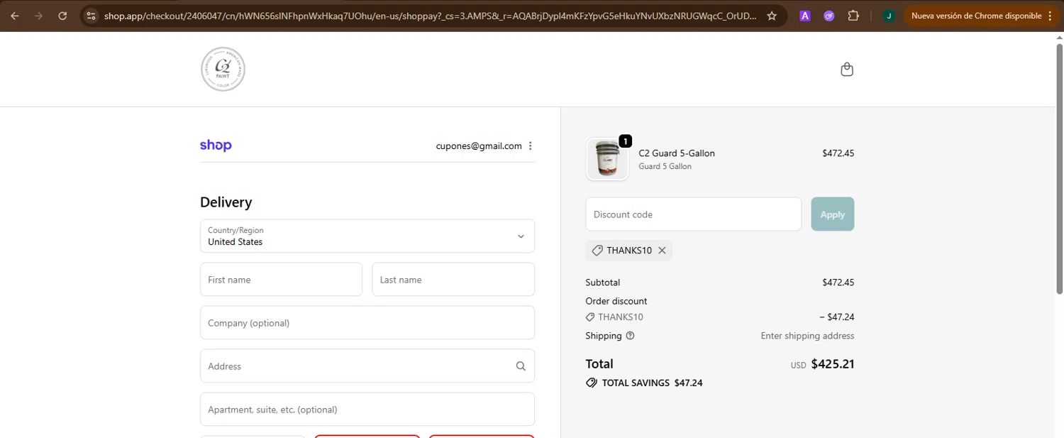Screen dimensions: 1064x438
Task: Click the email cupones@gmail.com
Action: coord(479,146)
